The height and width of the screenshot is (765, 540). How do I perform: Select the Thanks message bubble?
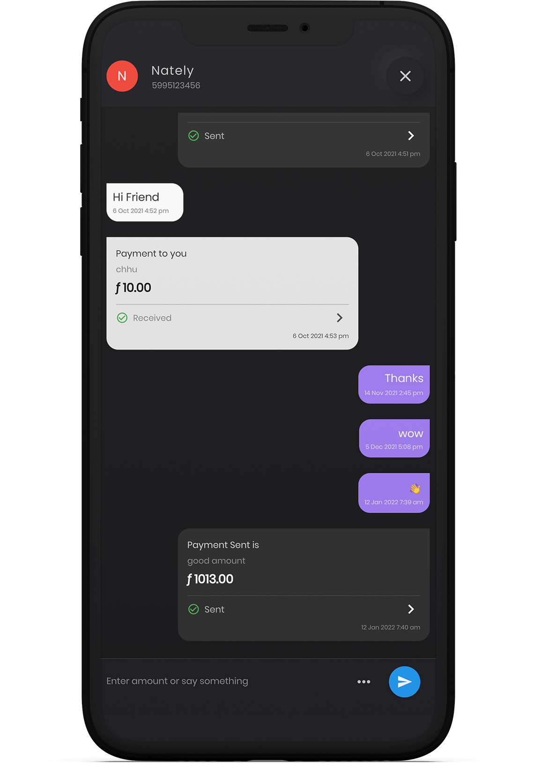pos(394,384)
